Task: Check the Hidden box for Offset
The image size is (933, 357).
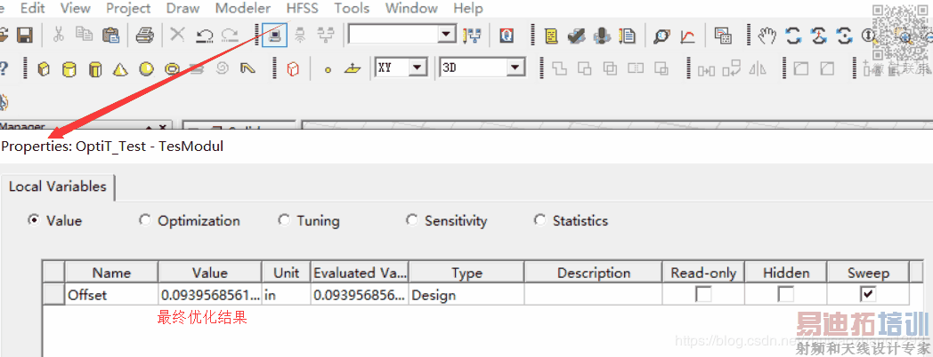Action: point(786,294)
